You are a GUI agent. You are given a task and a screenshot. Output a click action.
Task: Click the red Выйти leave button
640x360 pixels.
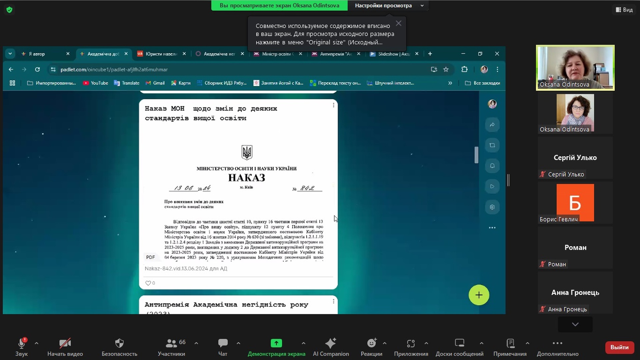[619, 347]
